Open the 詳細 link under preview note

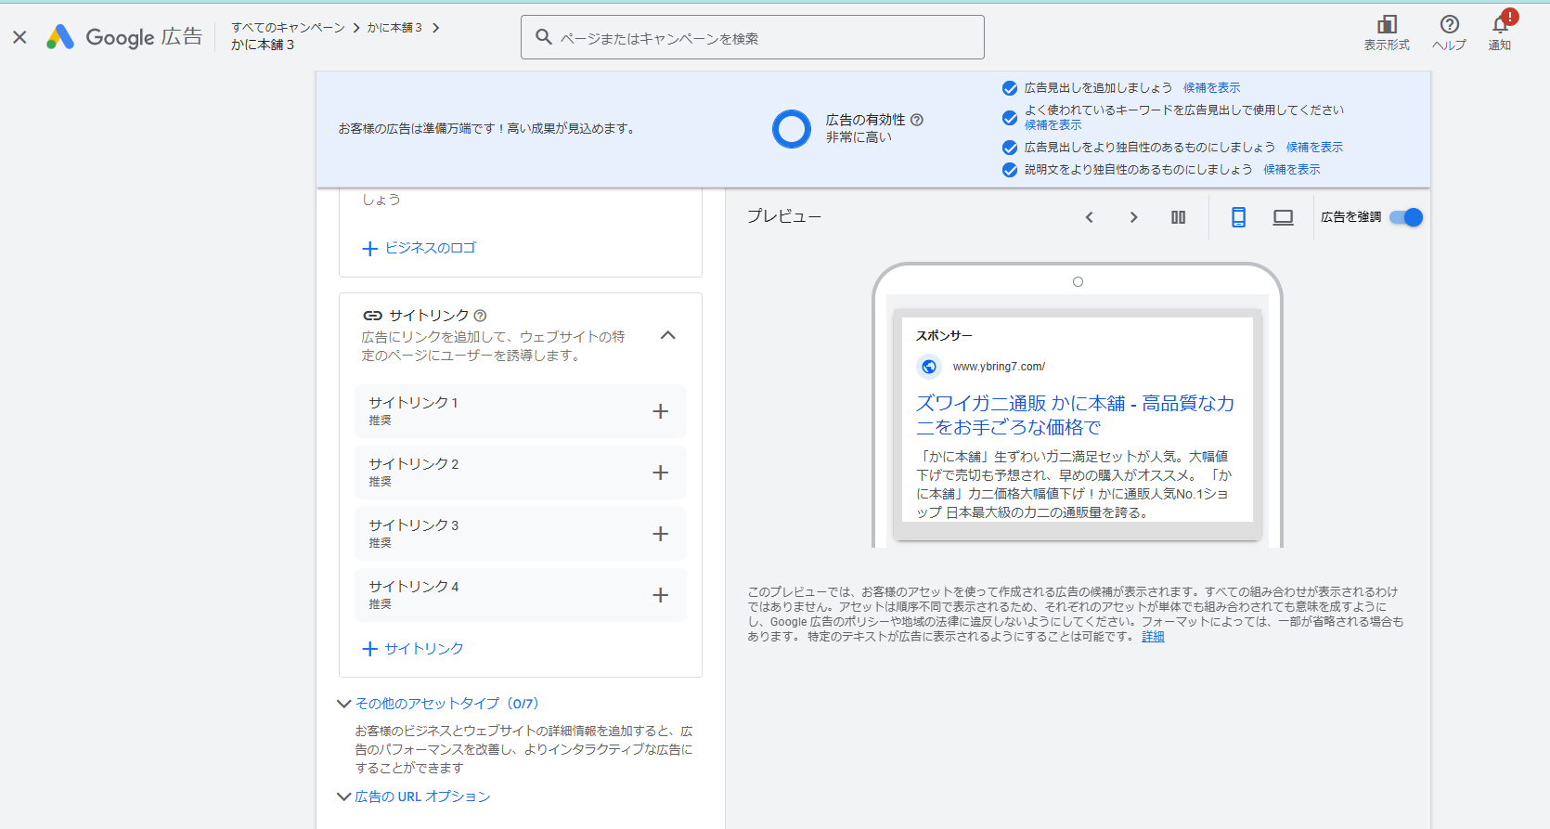click(1153, 637)
